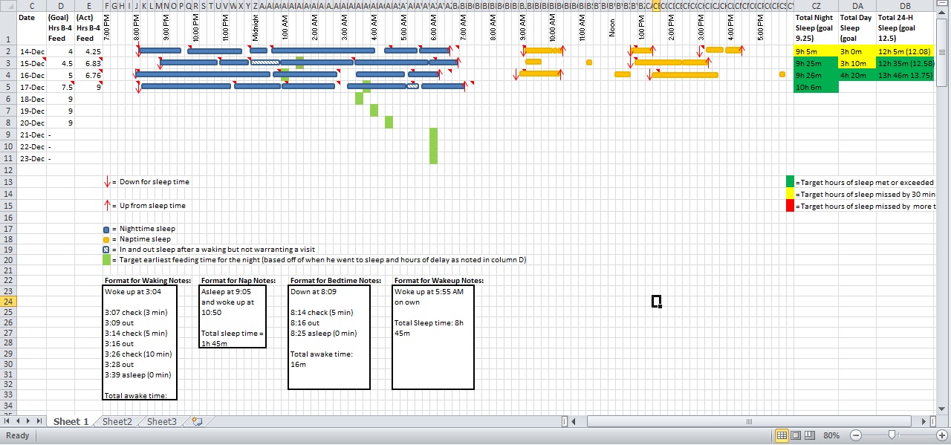951x445 pixels.
Task: Click the zoom slider handle
Action: click(892, 435)
